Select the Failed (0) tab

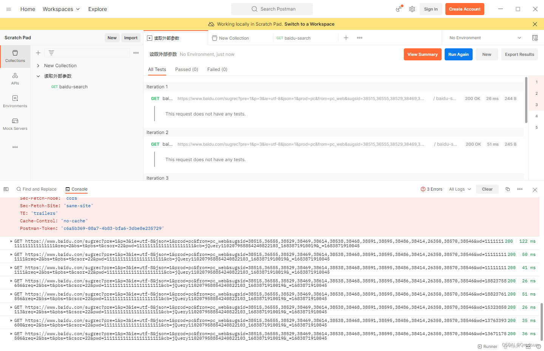click(x=217, y=69)
